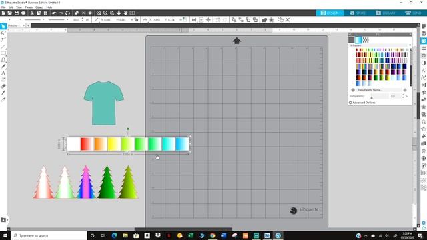Switch to the STORE tab
Screen dimensions: 427x240
tap(358, 13)
